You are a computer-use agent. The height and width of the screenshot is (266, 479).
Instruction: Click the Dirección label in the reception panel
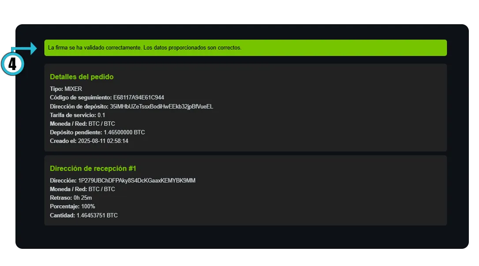tap(63, 181)
